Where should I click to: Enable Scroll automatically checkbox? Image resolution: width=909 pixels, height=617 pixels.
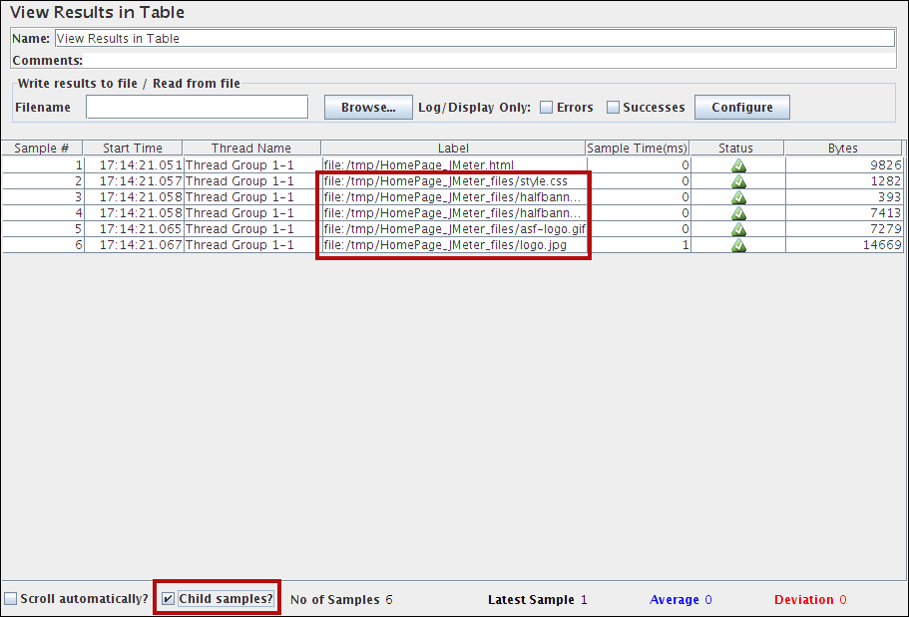click(x=11, y=599)
